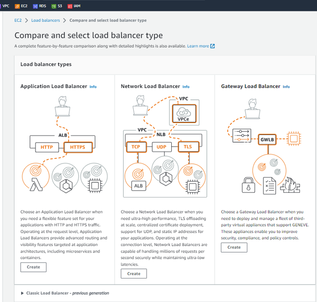Open the IAM service shortcut
This screenshot has height=302, width=317.
tap(74, 6)
